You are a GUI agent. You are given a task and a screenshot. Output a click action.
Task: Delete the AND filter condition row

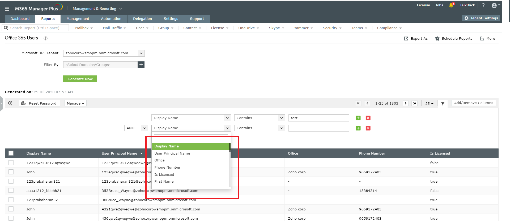coord(368,128)
